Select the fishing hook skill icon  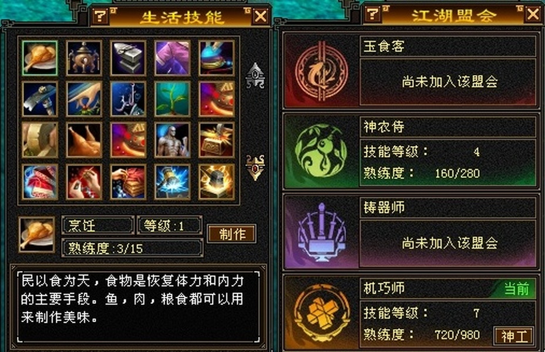(128, 99)
